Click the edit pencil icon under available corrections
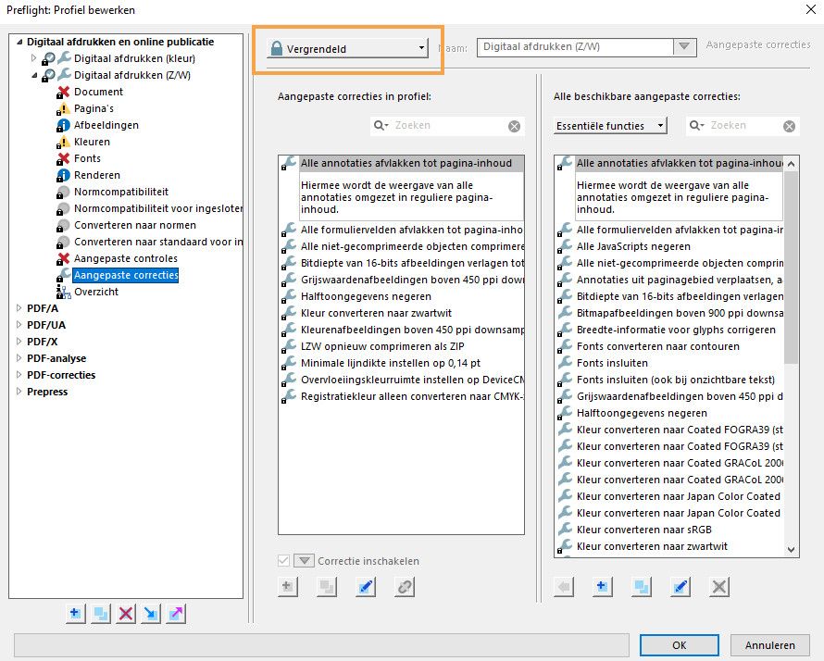This screenshot has width=824, height=661. click(680, 586)
